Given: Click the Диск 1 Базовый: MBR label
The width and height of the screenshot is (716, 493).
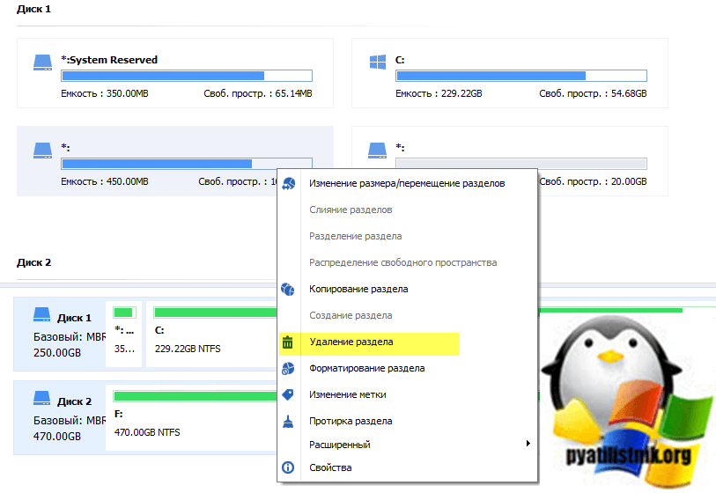Looking at the screenshot, I should point(70,337).
